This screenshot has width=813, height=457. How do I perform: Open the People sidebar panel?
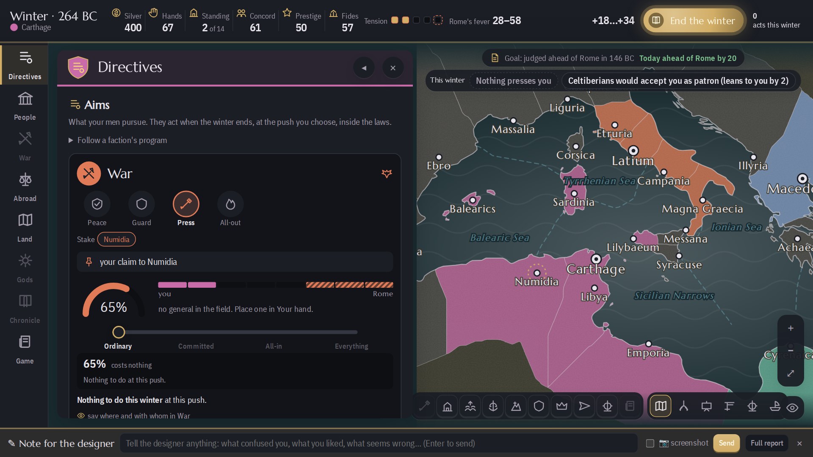tap(25, 106)
